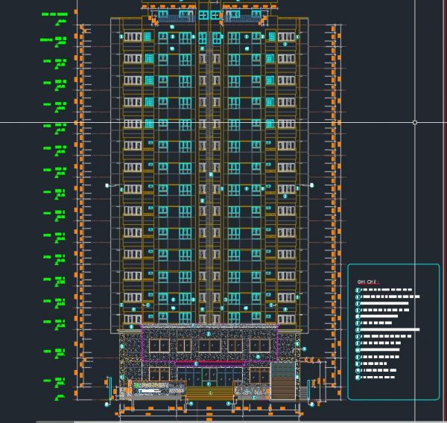Select the wooden entrance steps at building base
Screen dimensions: 447x423
[209, 392]
